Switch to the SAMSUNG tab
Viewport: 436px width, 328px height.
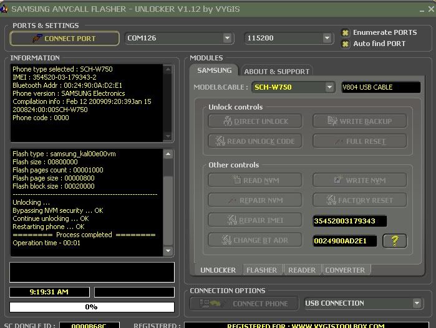click(214, 70)
